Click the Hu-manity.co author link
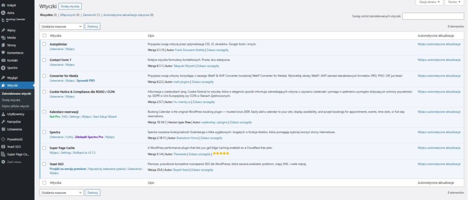Image resolution: width=468 pixels, height=200 pixels. (x=182, y=102)
